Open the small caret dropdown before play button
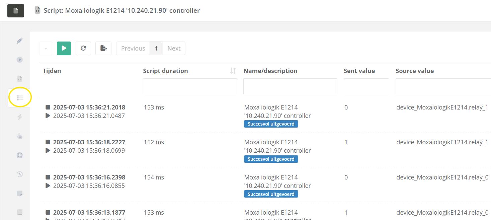The width and height of the screenshot is (491, 220). pyautogui.click(x=46, y=48)
